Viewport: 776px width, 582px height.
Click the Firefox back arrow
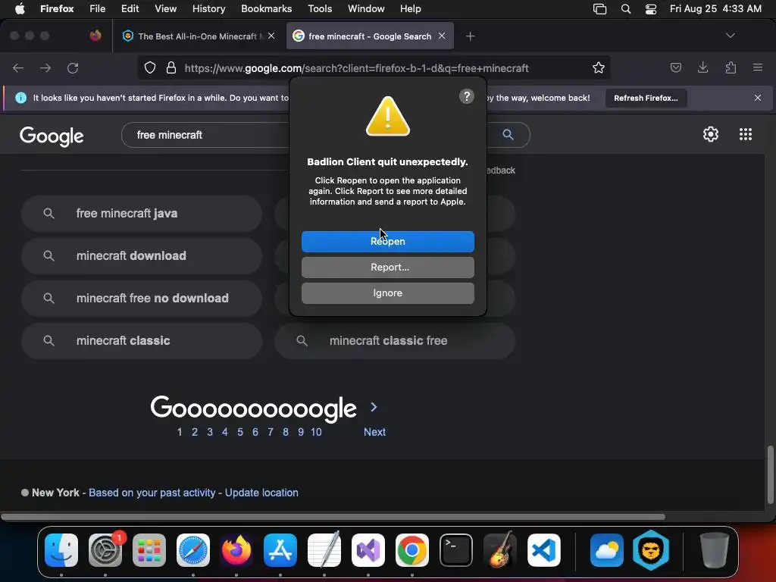(x=18, y=67)
